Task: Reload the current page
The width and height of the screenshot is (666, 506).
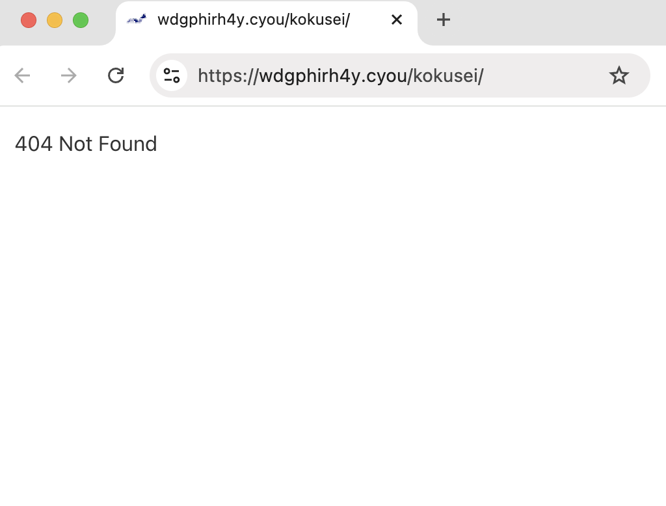Action: [x=116, y=76]
